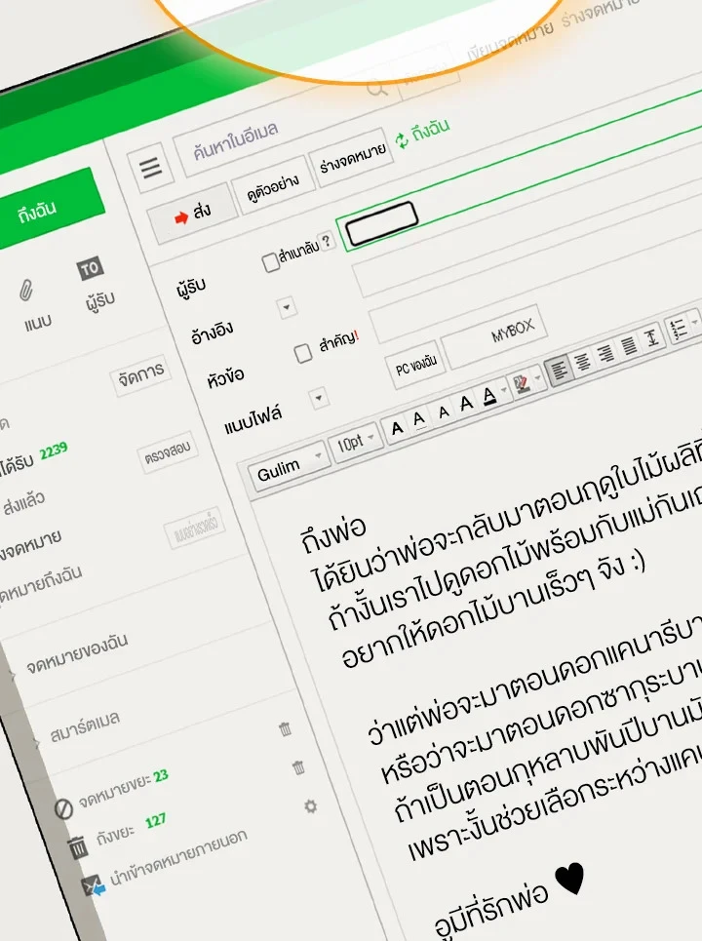Open the 10pt font size dropdown
Image resolution: width=702 pixels, height=941 pixels.
[x=355, y=444]
